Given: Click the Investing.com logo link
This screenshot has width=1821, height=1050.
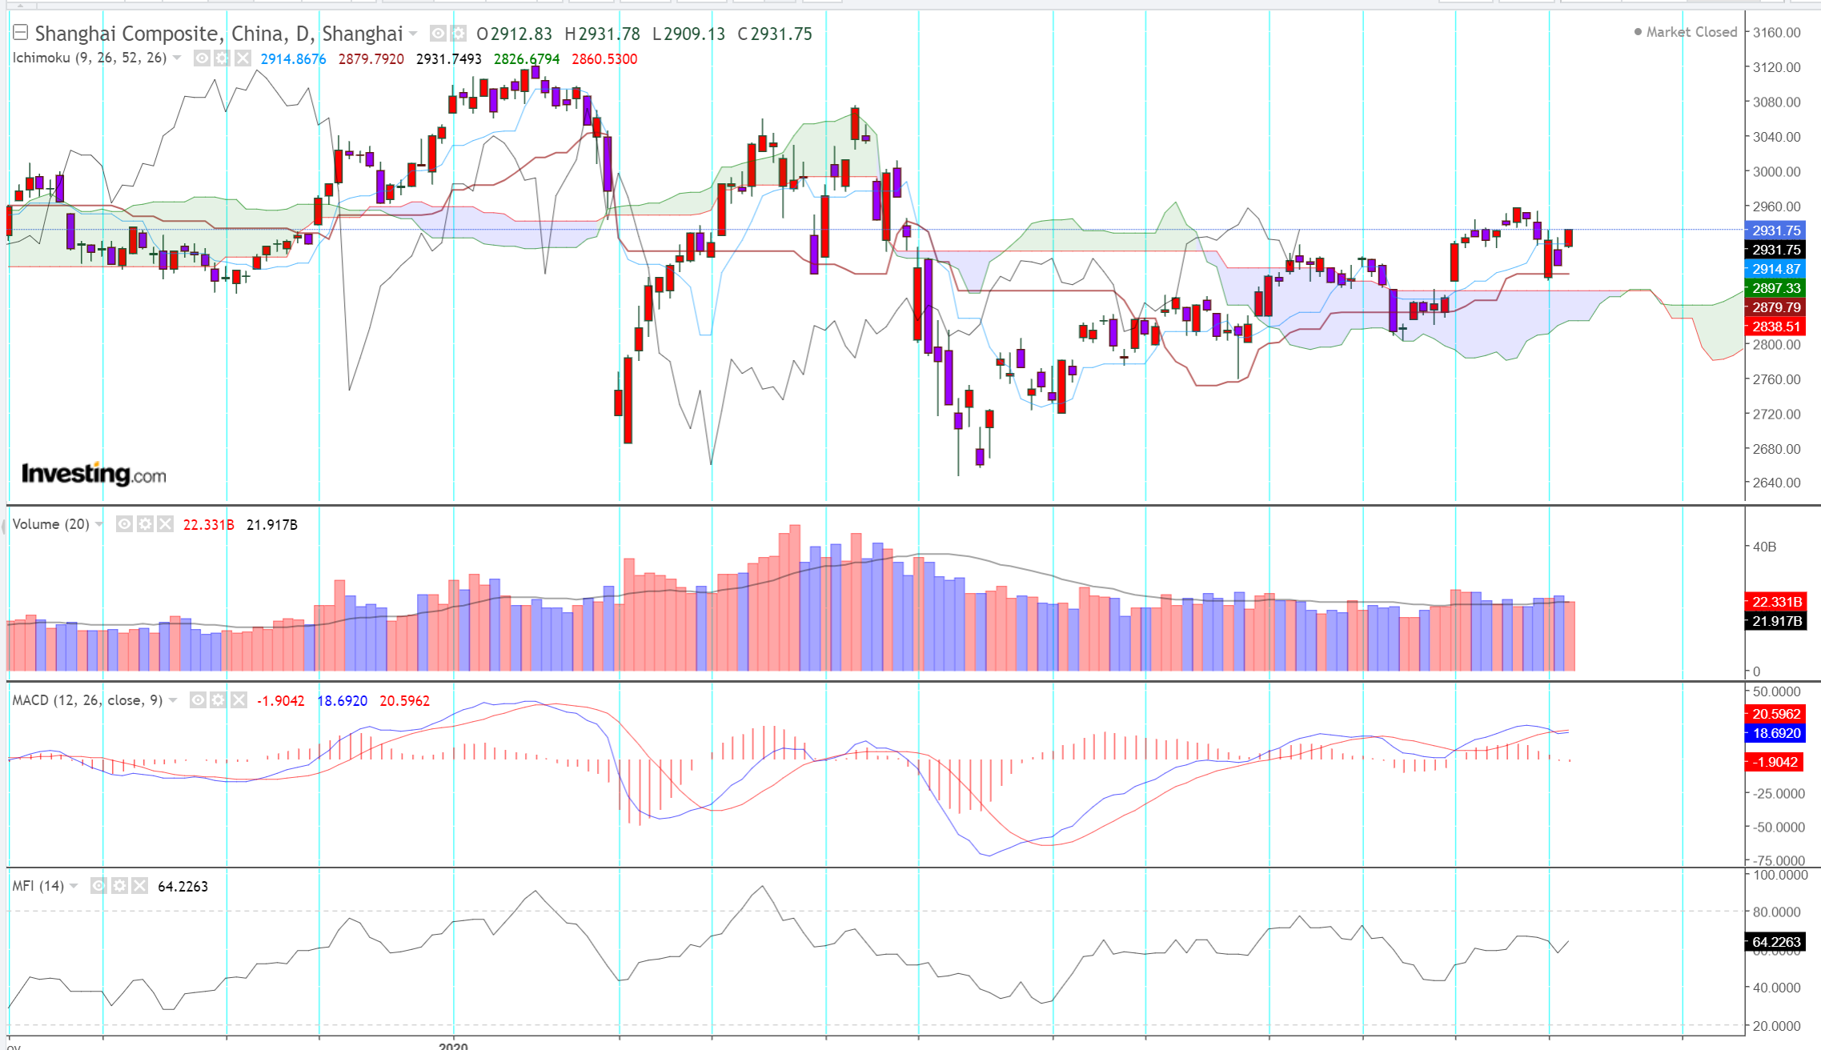Looking at the screenshot, I should click(94, 474).
